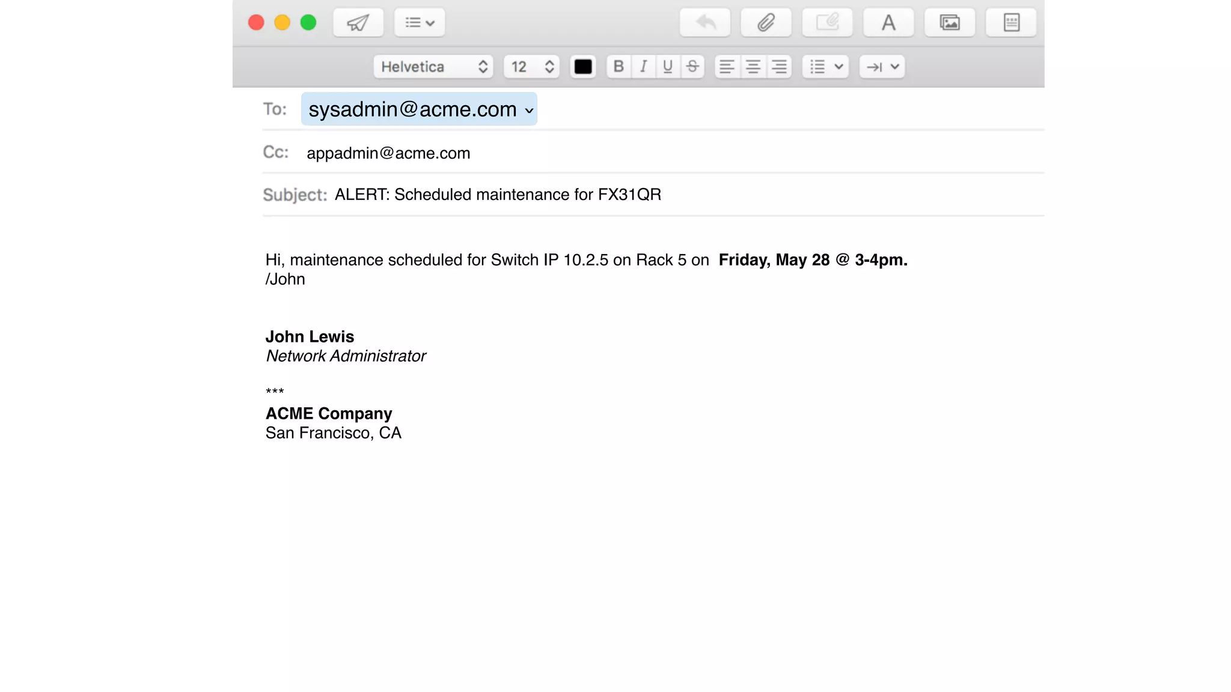This screenshot has height=692, width=1231.
Task: Click the green full-screen window button
Action: (308, 23)
